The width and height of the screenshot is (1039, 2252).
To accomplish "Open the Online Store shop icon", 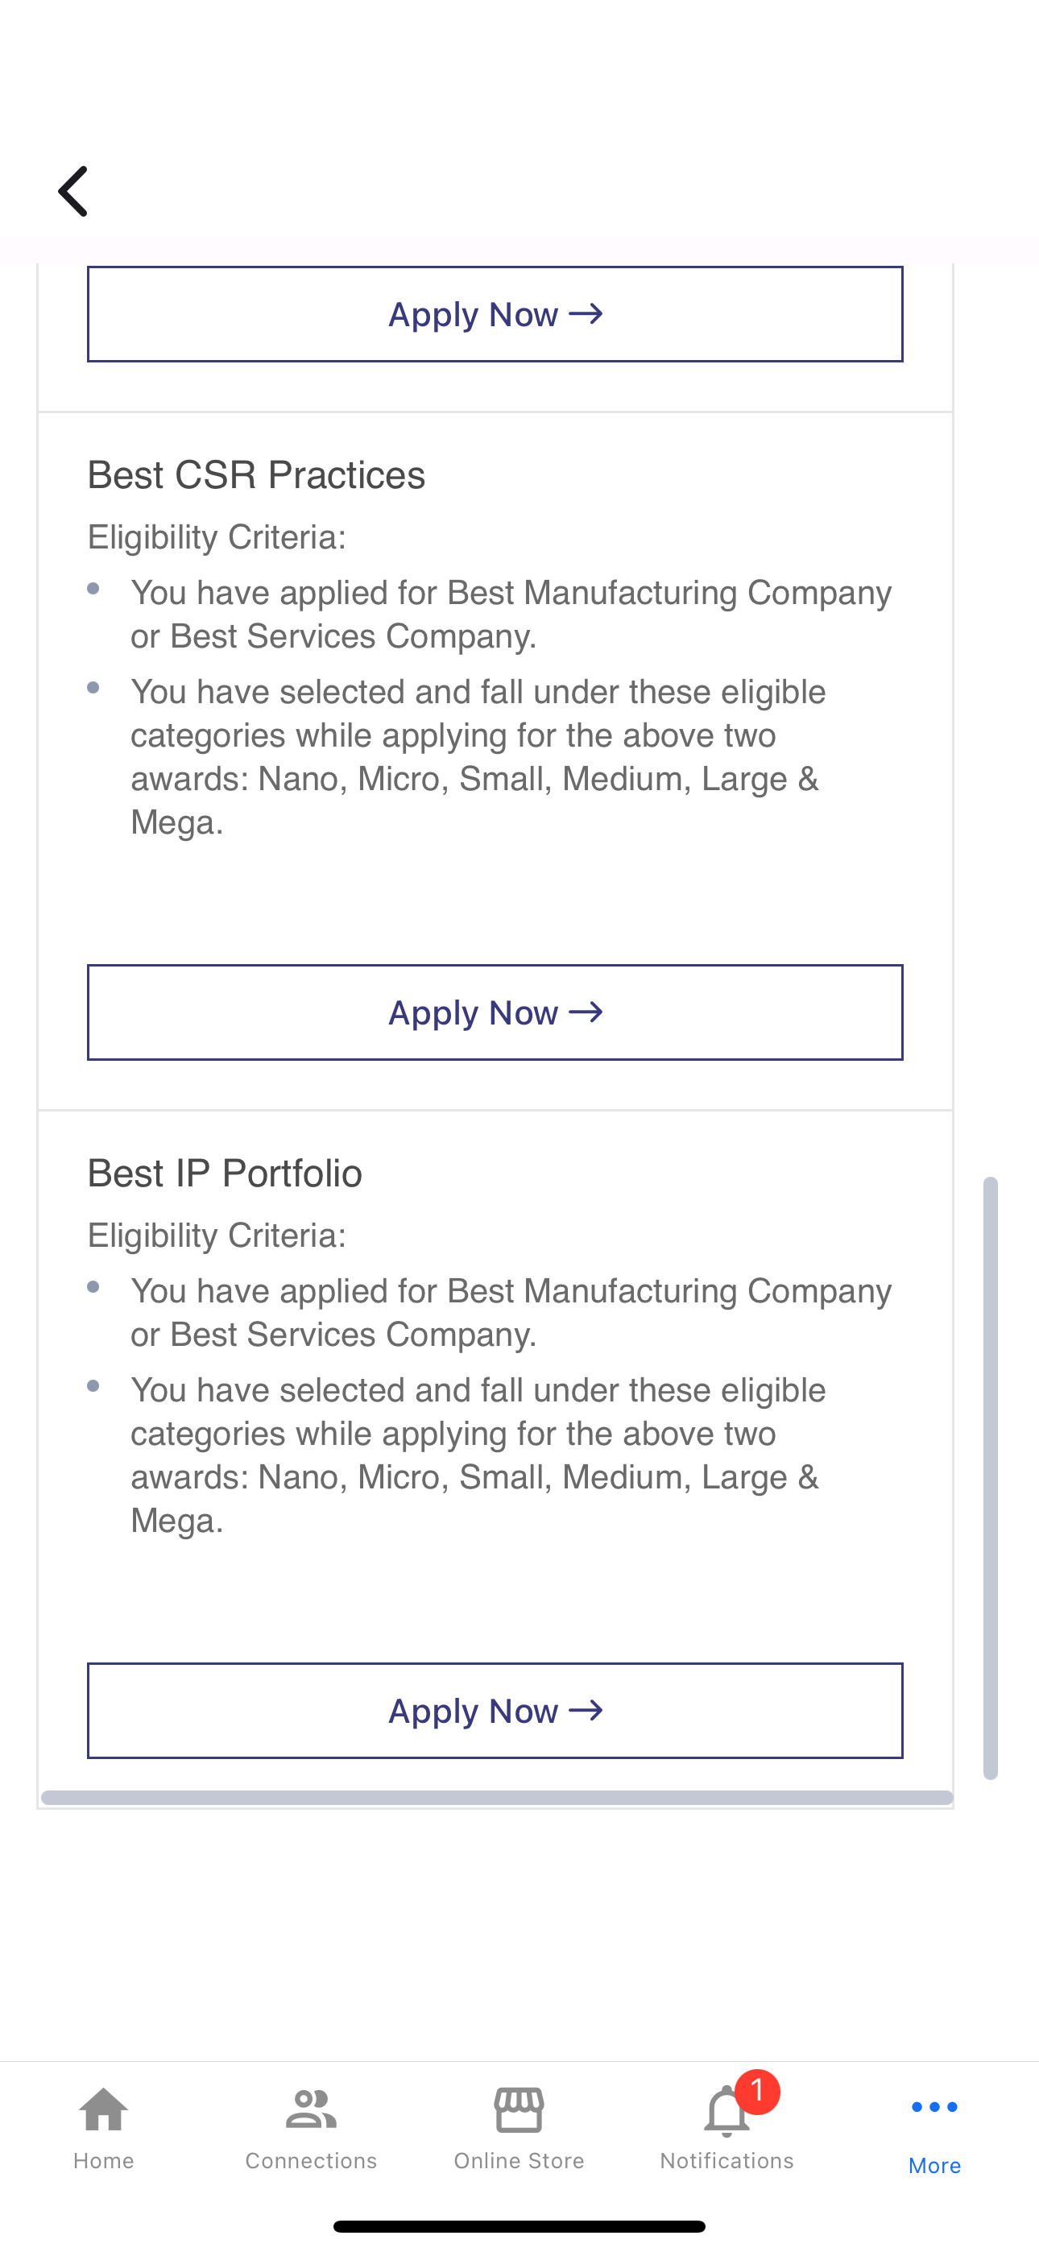I will pos(519,2110).
